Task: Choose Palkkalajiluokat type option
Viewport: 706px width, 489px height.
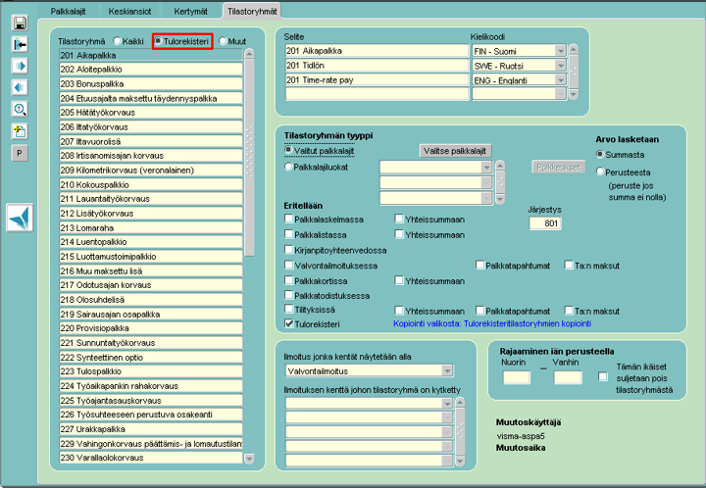Action: pyautogui.click(x=288, y=167)
